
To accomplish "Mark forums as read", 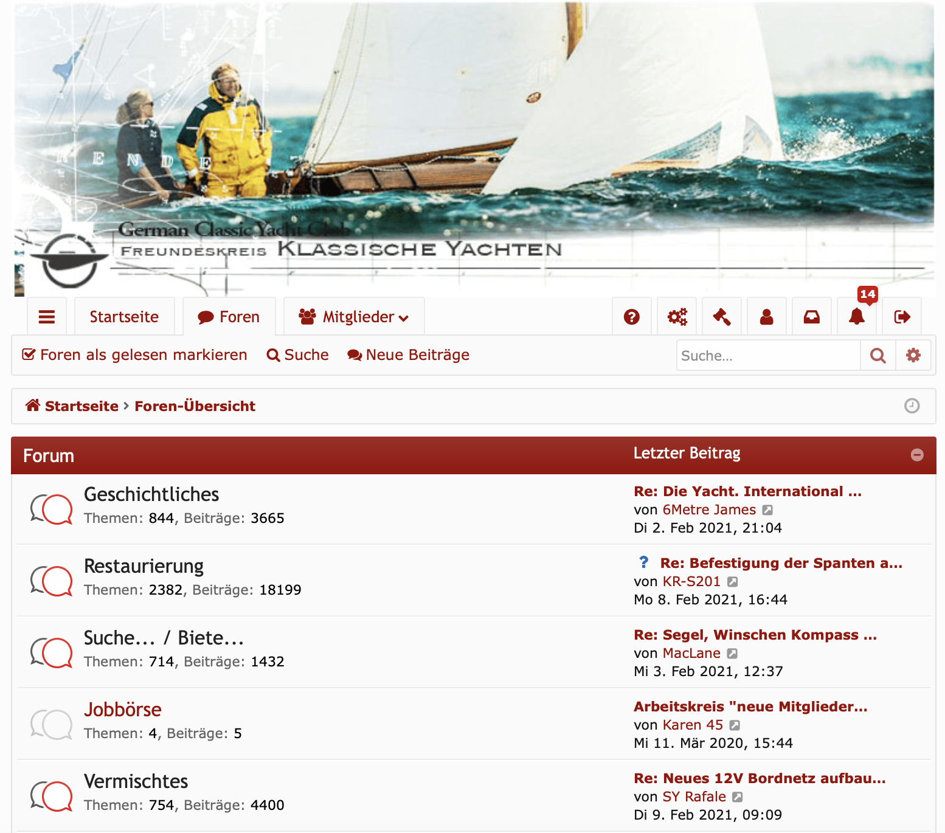I will coord(134,355).
